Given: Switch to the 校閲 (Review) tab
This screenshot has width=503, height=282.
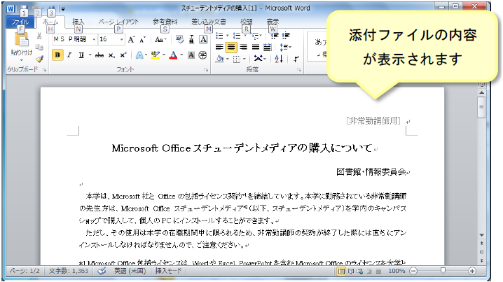Looking at the screenshot, I should [247, 22].
